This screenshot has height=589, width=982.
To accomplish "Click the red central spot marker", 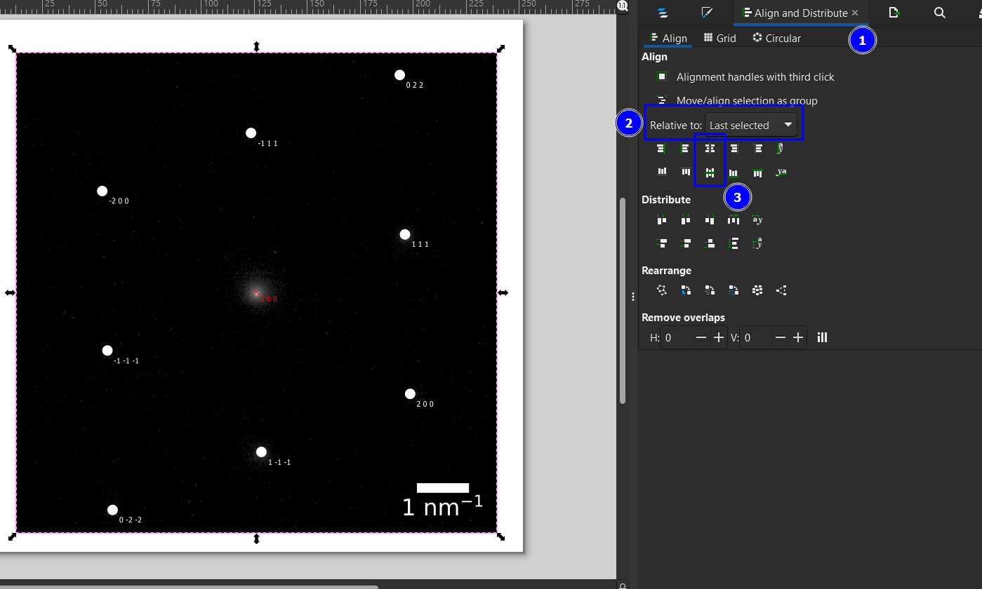I will (x=256, y=293).
